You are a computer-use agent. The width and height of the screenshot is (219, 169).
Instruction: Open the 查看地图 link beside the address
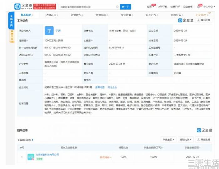tap(100, 87)
